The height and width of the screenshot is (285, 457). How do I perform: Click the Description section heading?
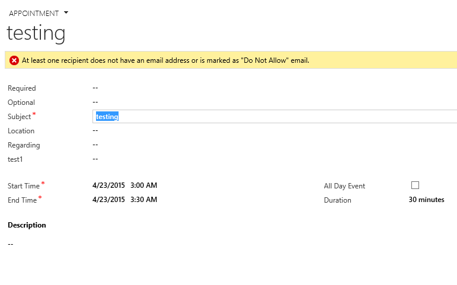(27, 225)
